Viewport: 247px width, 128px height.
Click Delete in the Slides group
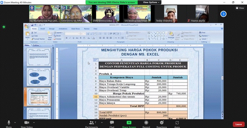pyautogui.click(x=58, y=39)
